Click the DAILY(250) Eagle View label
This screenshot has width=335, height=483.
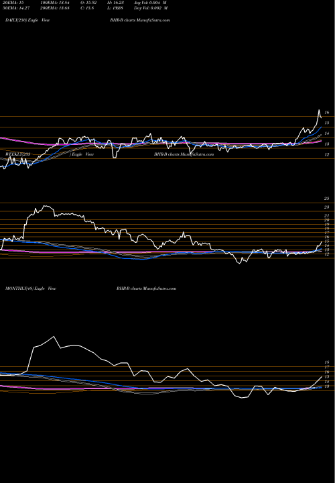(27, 20)
